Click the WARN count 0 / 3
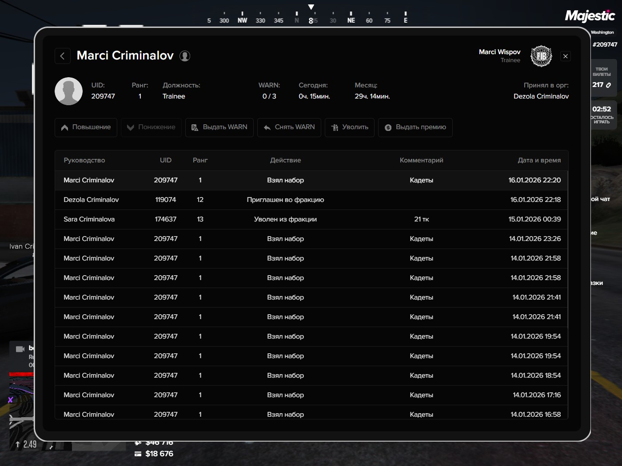 pos(269,96)
